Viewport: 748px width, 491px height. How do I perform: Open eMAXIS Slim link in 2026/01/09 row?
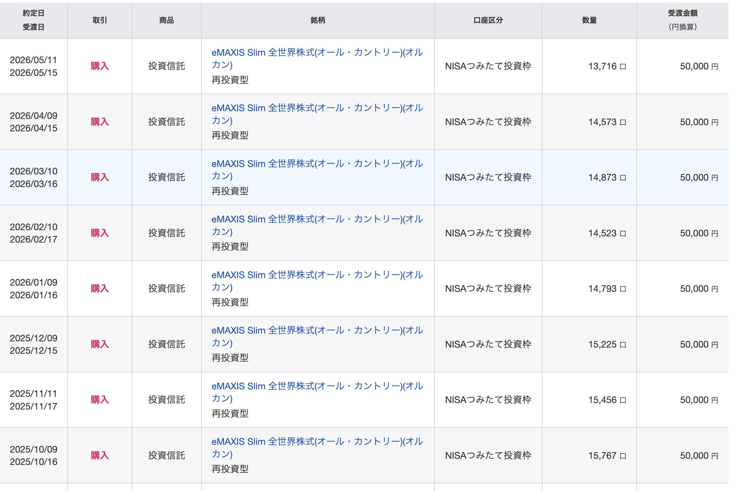(317, 281)
